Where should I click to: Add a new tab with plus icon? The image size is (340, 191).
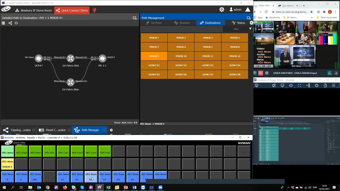(x=111, y=130)
